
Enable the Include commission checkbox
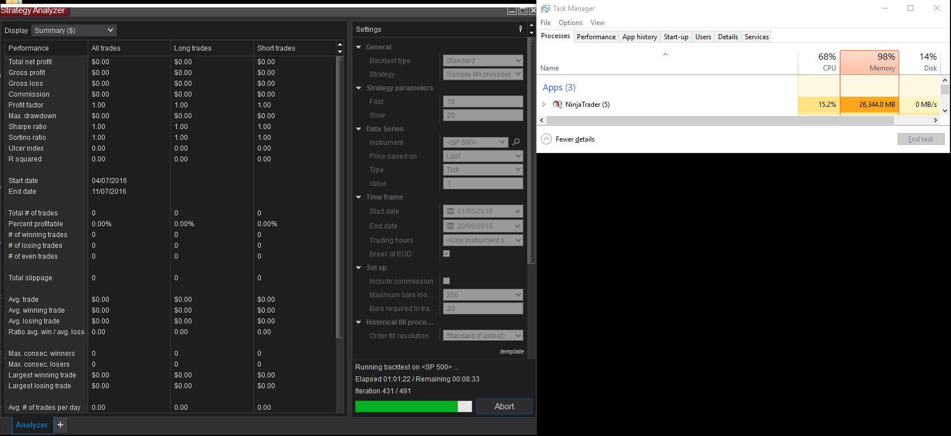click(x=446, y=281)
